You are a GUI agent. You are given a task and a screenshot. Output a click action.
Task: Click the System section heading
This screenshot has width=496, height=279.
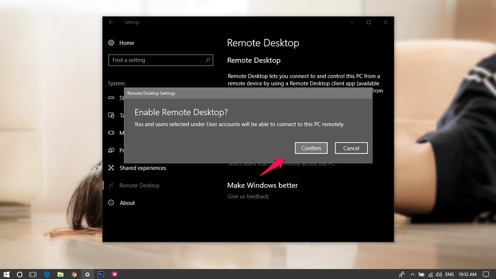coord(116,83)
